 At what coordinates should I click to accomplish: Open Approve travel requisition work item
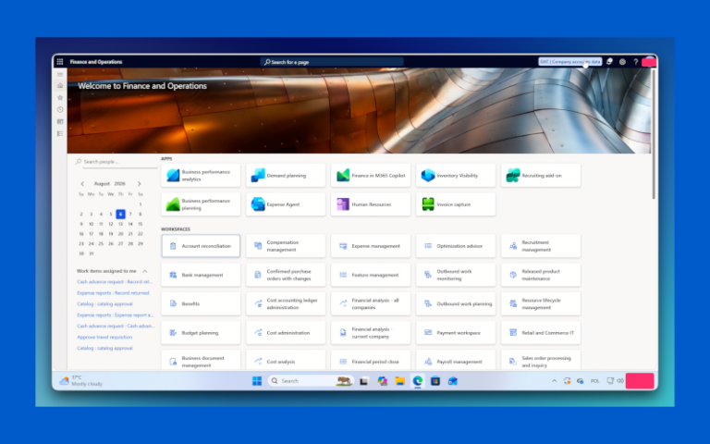click(104, 337)
